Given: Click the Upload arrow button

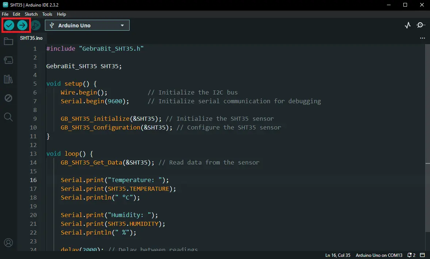Looking at the screenshot, I should point(22,26).
